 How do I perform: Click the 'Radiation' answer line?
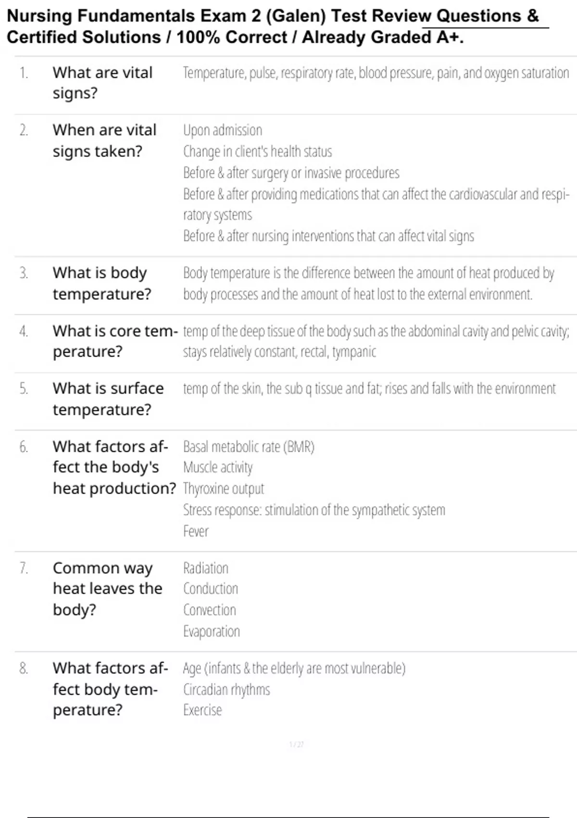click(x=206, y=568)
